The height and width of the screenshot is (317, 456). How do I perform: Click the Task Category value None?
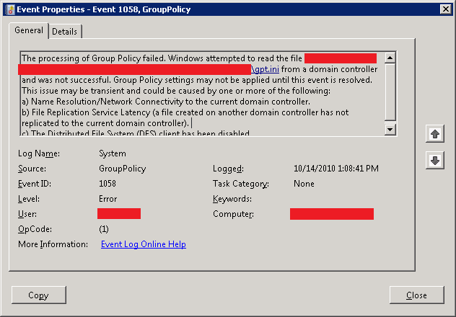pyautogui.click(x=304, y=184)
